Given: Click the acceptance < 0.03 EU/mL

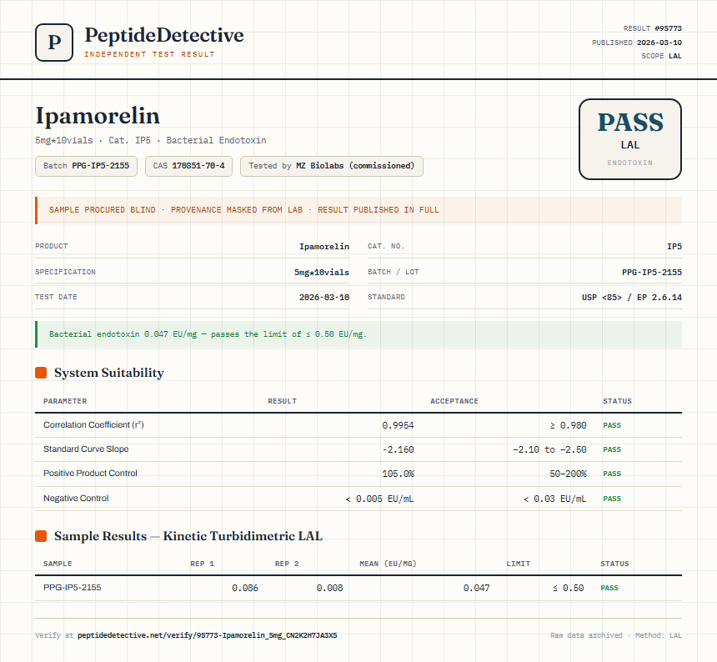Looking at the screenshot, I should (554, 499).
